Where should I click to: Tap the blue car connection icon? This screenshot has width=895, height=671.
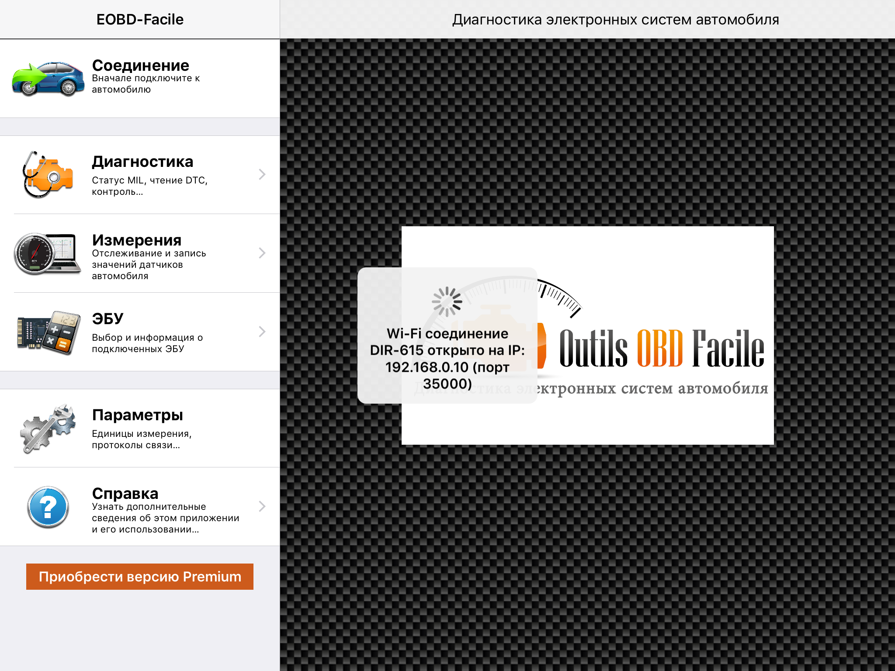point(48,79)
